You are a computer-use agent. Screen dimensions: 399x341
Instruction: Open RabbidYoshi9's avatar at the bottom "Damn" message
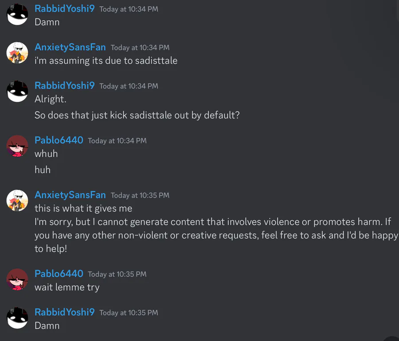[18, 318]
